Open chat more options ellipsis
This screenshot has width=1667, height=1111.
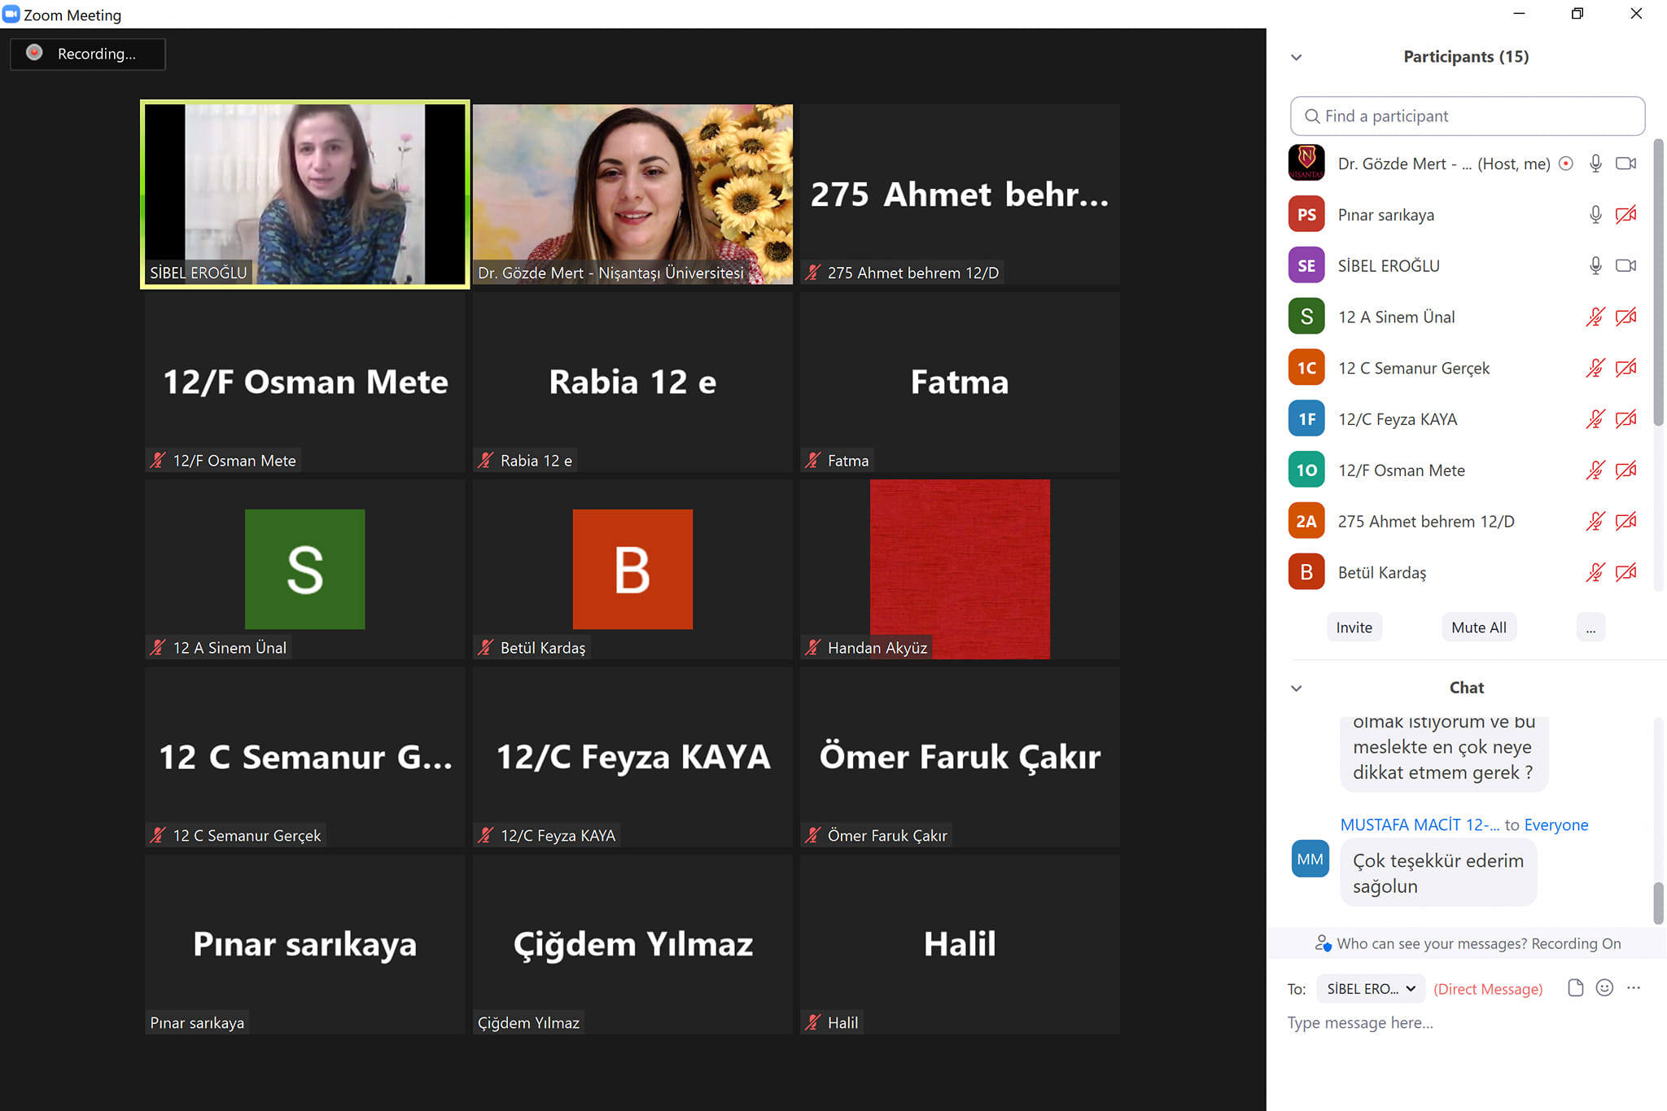tap(1634, 988)
